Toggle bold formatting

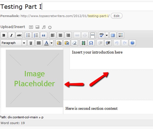coord(4,35)
